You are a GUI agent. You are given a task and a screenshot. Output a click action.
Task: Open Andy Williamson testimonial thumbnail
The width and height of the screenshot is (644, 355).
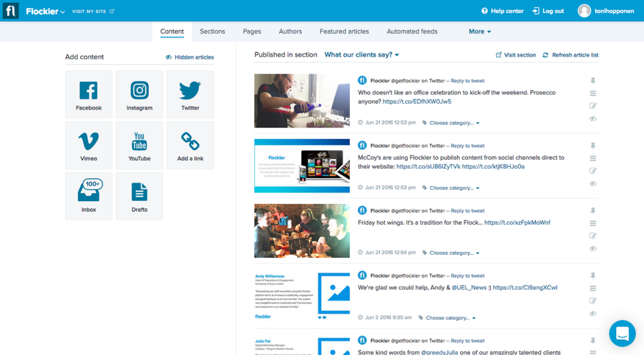pos(302,296)
